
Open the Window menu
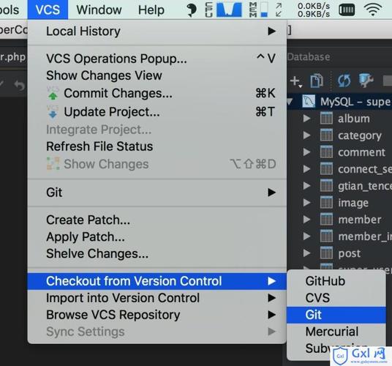99,10
